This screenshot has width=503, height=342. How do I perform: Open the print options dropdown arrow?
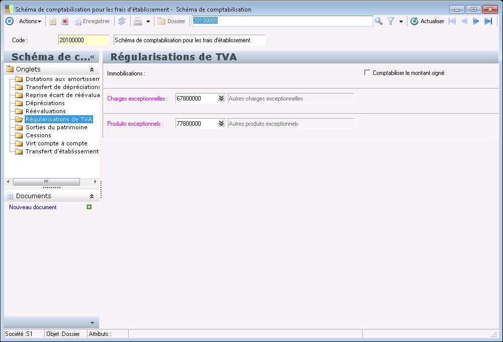point(148,22)
